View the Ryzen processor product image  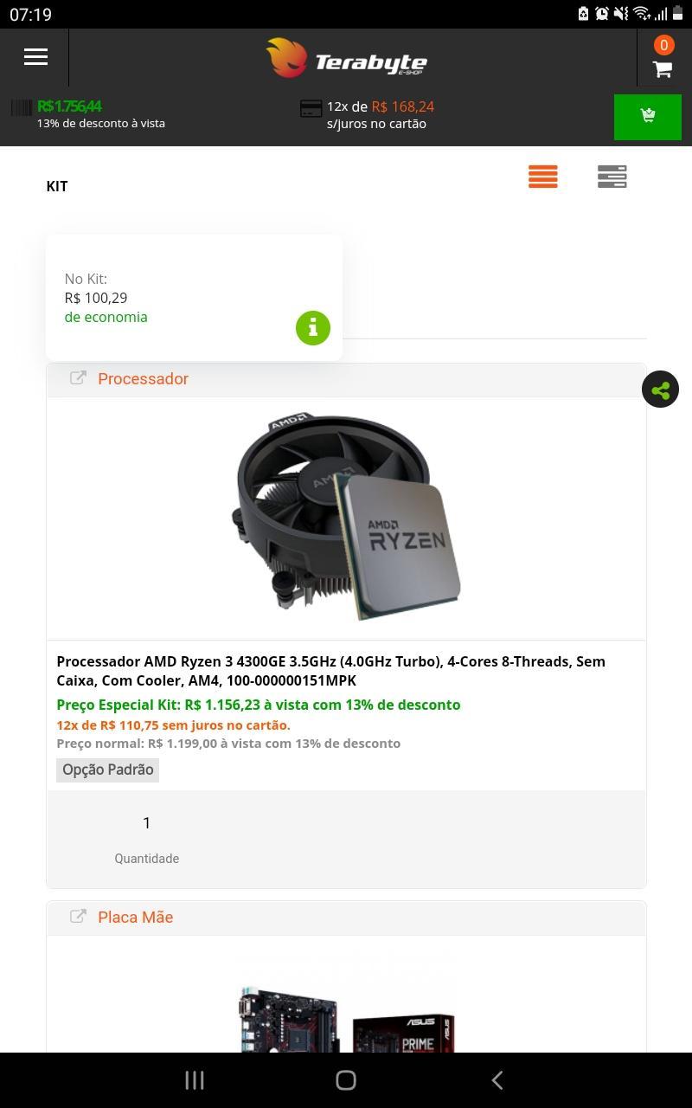pos(346,517)
